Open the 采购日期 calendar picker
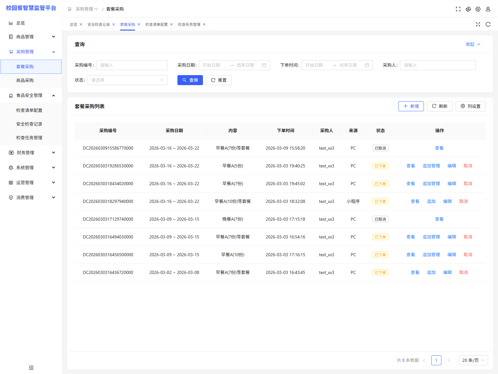Viewport: 498px width, 374px height. 264,65
